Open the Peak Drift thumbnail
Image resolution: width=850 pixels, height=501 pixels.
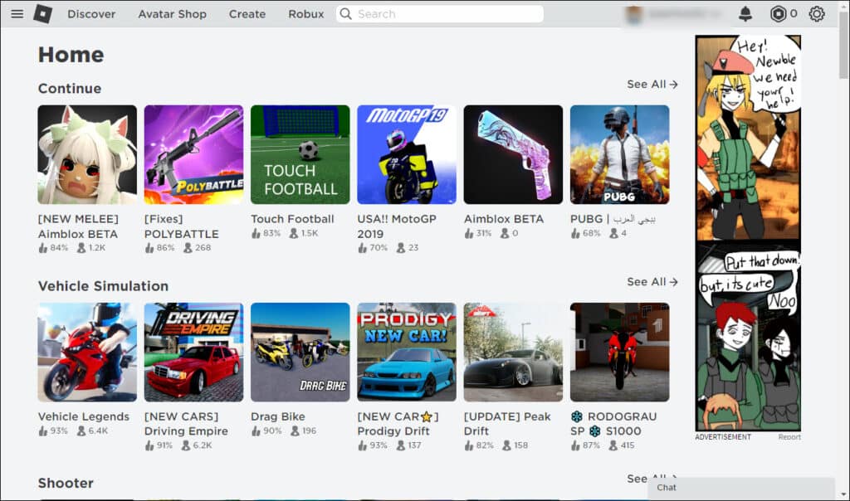(x=513, y=352)
